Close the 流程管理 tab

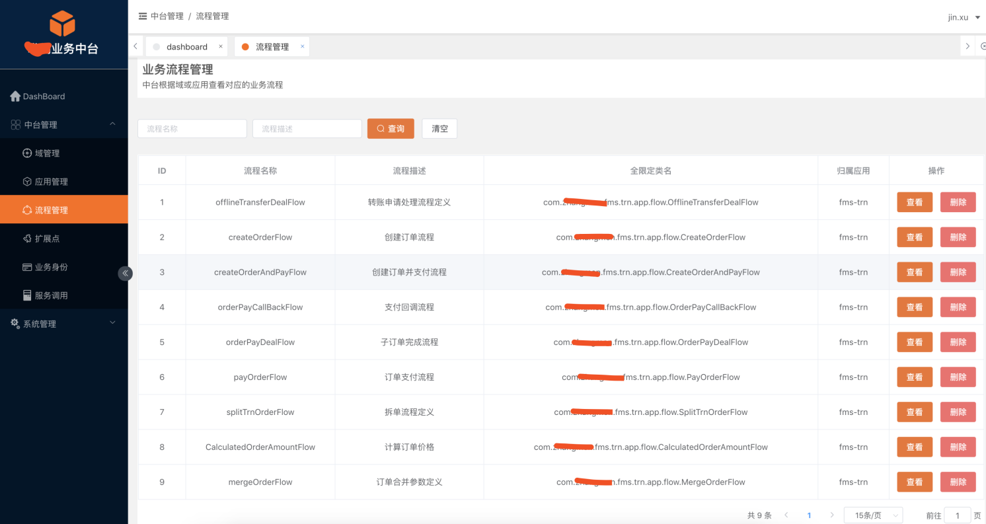pos(303,47)
